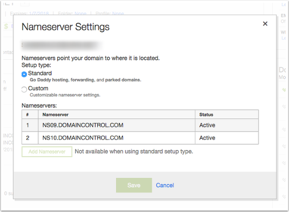This screenshot has width=289, height=212.
Task: Close the Nameserver Settings dialog
Action: pyautogui.click(x=265, y=24)
